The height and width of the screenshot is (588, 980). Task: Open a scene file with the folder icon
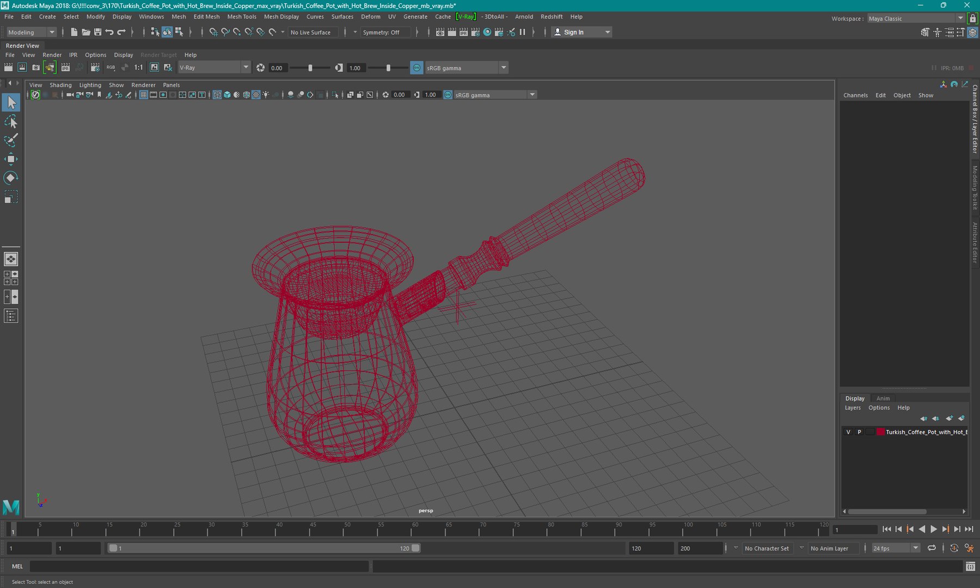coord(86,32)
